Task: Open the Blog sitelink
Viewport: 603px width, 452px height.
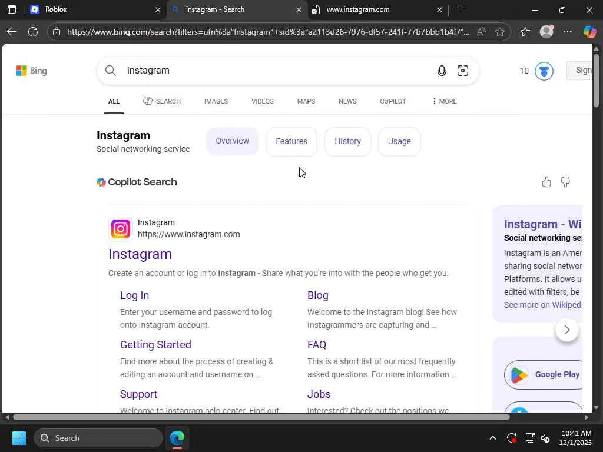Action: tap(317, 295)
